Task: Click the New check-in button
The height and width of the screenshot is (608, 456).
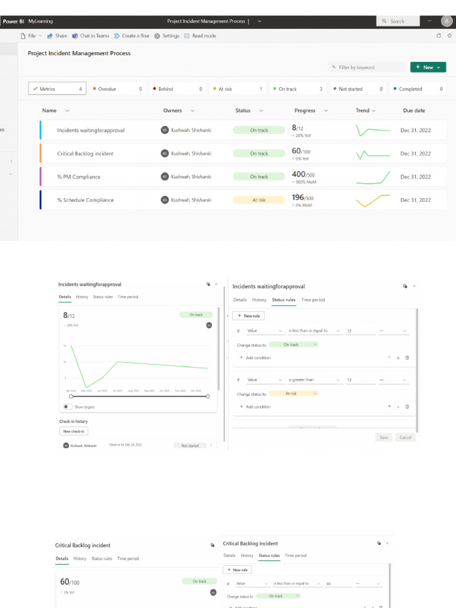Action: (x=74, y=431)
